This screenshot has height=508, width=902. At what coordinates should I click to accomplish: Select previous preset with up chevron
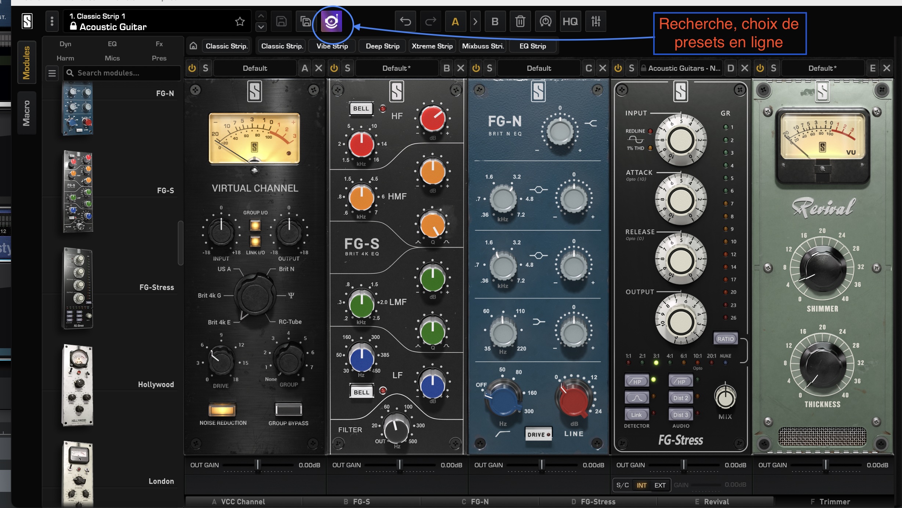point(261,16)
